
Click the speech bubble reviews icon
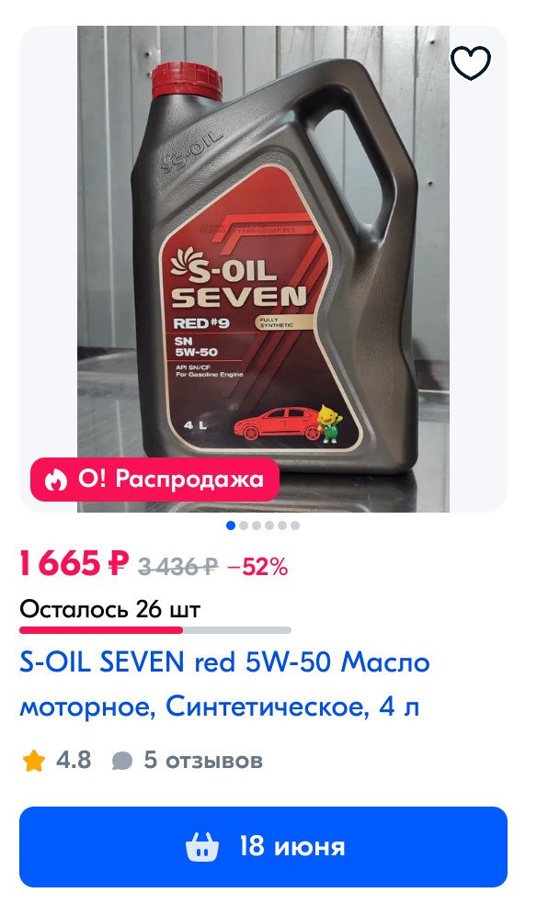coord(121,761)
